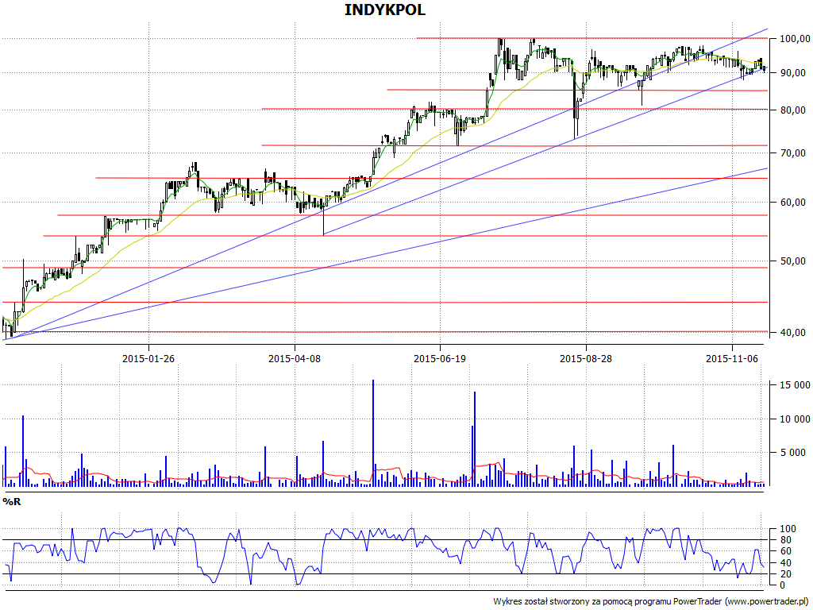The height and width of the screenshot is (610, 813).
Task: Click the 100 level on %R axis
Action: point(788,529)
